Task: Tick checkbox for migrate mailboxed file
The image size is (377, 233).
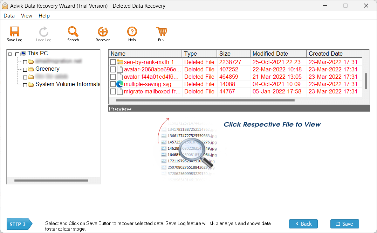Action: click(113, 92)
